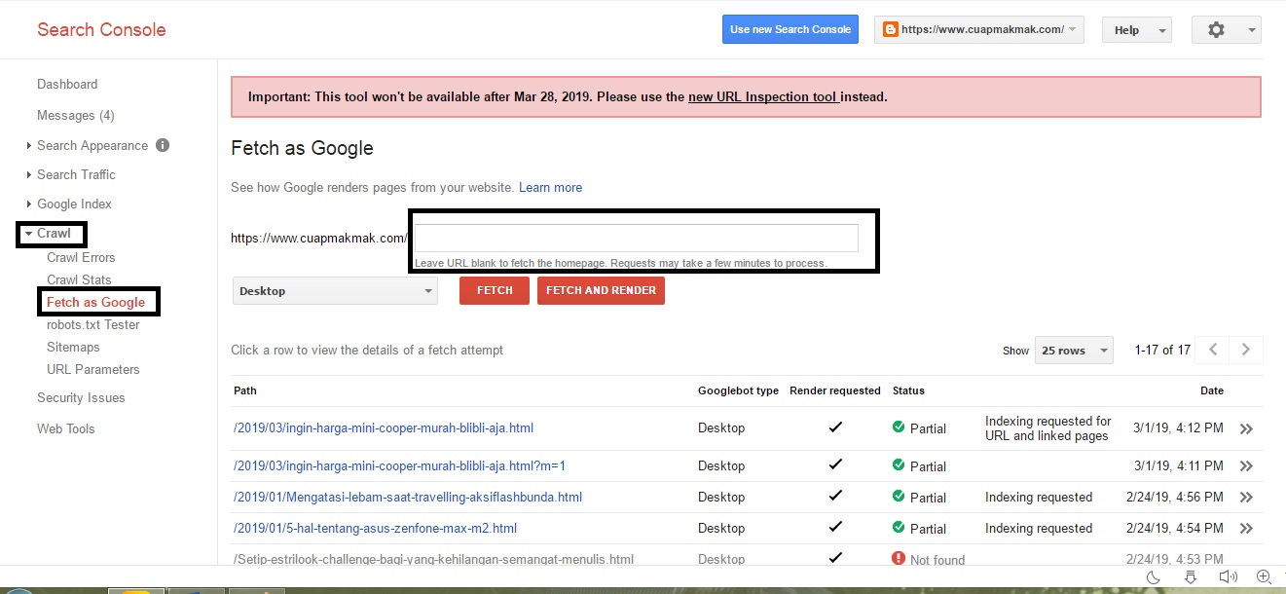Open the settings gear menu
1286x594 pixels.
(x=1226, y=29)
